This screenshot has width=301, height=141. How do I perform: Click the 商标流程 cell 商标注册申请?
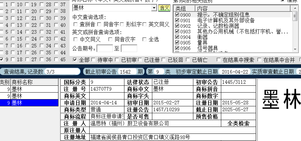(x=107, y=116)
